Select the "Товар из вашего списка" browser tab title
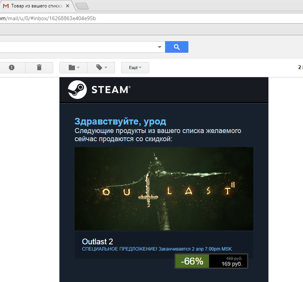This screenshot has height=282, width=303. (x=35, y=6)
